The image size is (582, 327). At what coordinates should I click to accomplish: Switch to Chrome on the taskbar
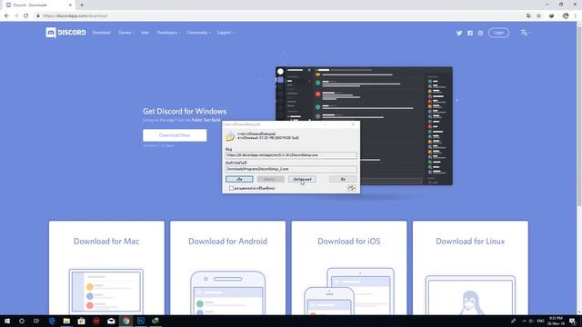[x=125, y=321]
